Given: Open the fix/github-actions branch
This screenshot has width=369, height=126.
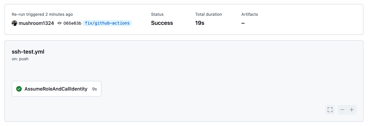Looking at the screenshot, I should (107, 23).
